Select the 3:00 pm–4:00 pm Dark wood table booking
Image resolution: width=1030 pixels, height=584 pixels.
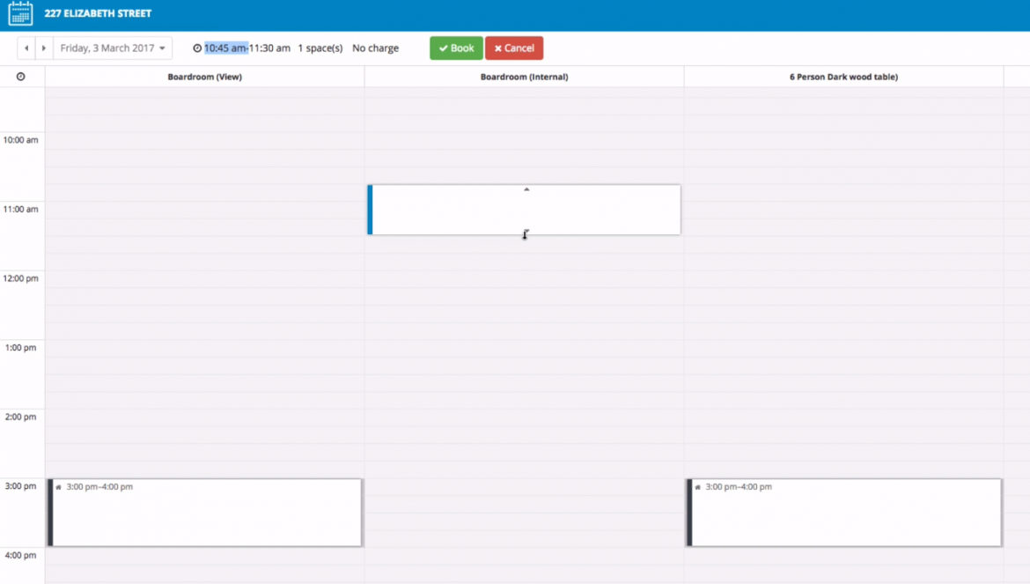[843, 512]
